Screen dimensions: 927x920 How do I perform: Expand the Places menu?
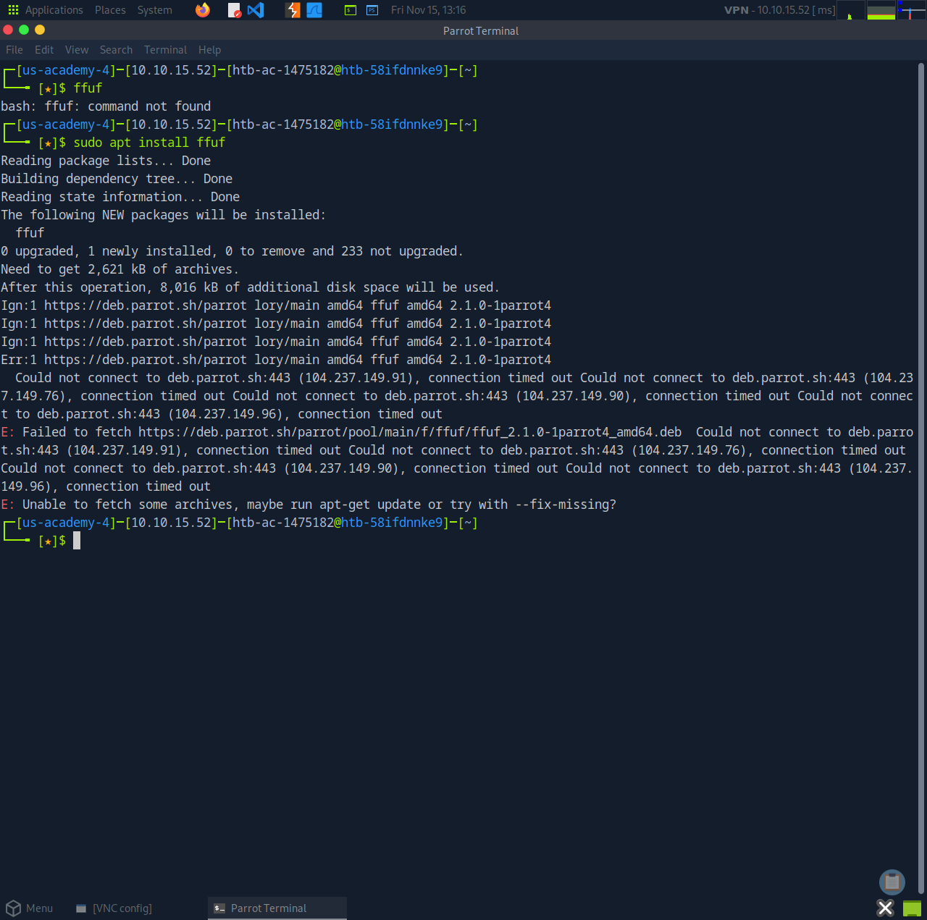(110, 10)
